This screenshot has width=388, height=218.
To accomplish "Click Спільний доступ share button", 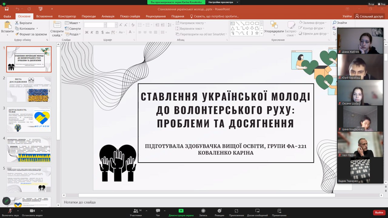I will click(x=369, y=16).
